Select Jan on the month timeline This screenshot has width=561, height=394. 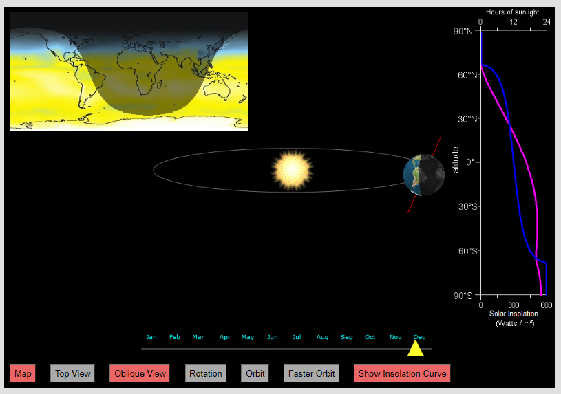pyautogui.click(x=151, y=337)
